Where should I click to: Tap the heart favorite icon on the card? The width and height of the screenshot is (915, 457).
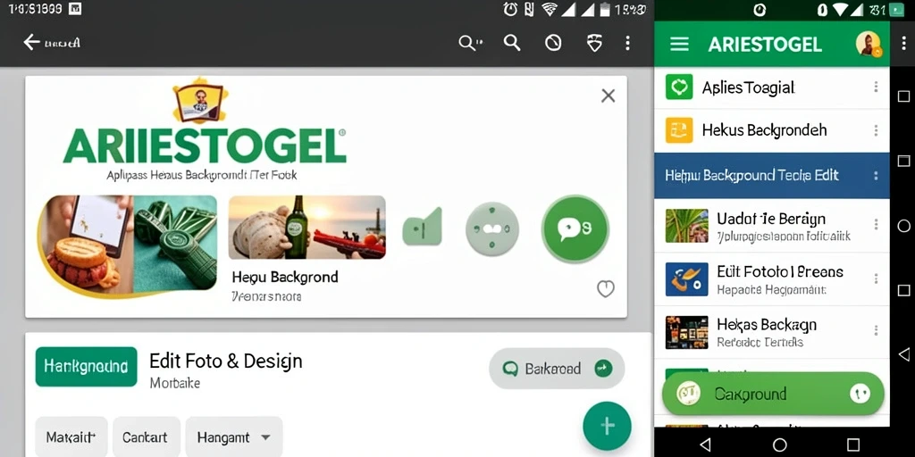pyautogui.click(x=606, y=288)
